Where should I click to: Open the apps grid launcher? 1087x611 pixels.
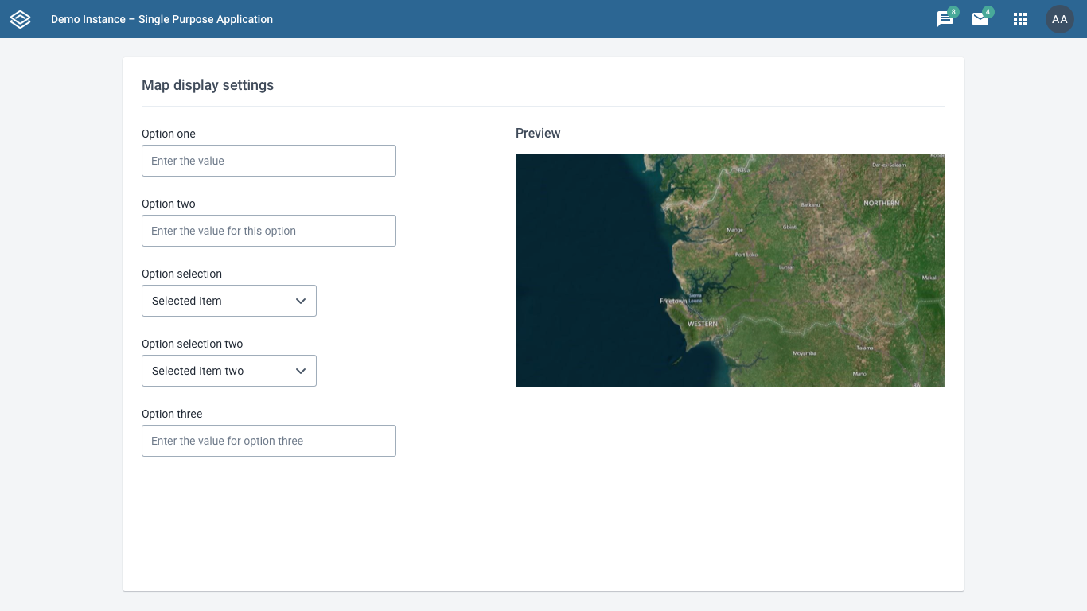[x=1019, y=19]
